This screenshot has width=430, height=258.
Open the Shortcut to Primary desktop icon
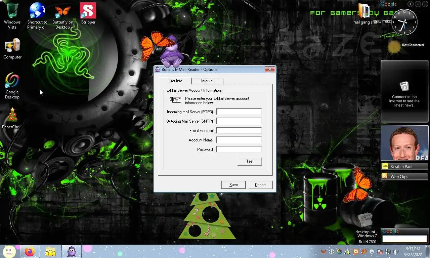click(x=37, y=16)
